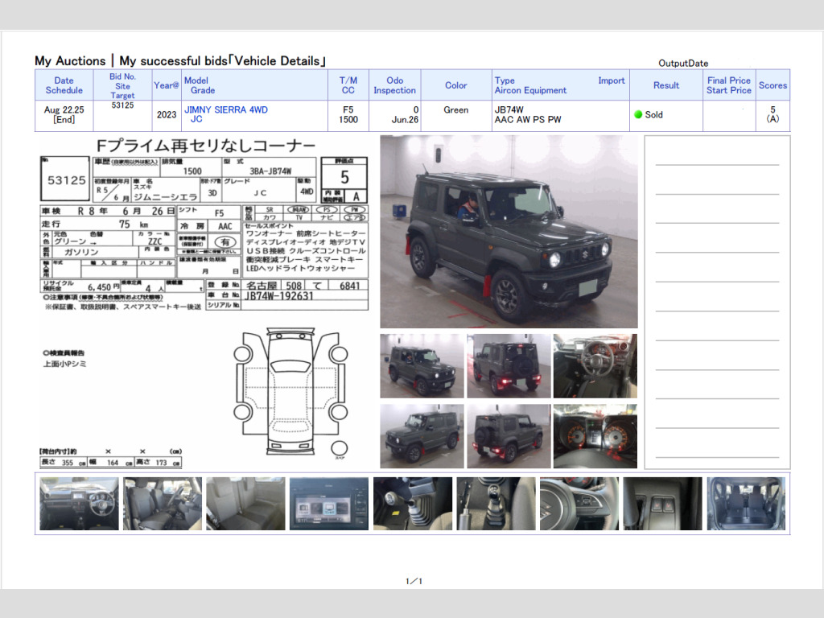Open the instrument cluster gauges thumbnail

pyautogui.click(x=595, y=436)
